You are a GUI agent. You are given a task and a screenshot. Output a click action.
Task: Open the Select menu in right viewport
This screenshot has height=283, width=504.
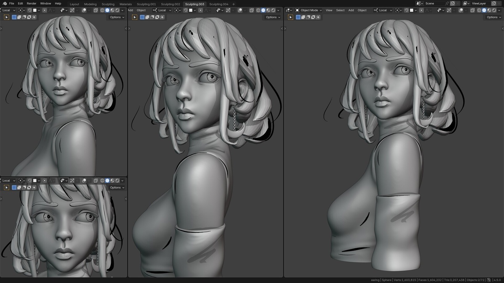coord(340,10)
